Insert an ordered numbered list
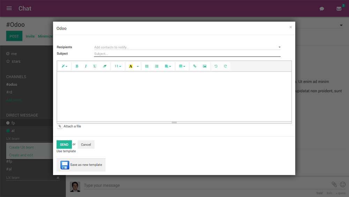Screen dimensions: 349x197 click(157, 66)
